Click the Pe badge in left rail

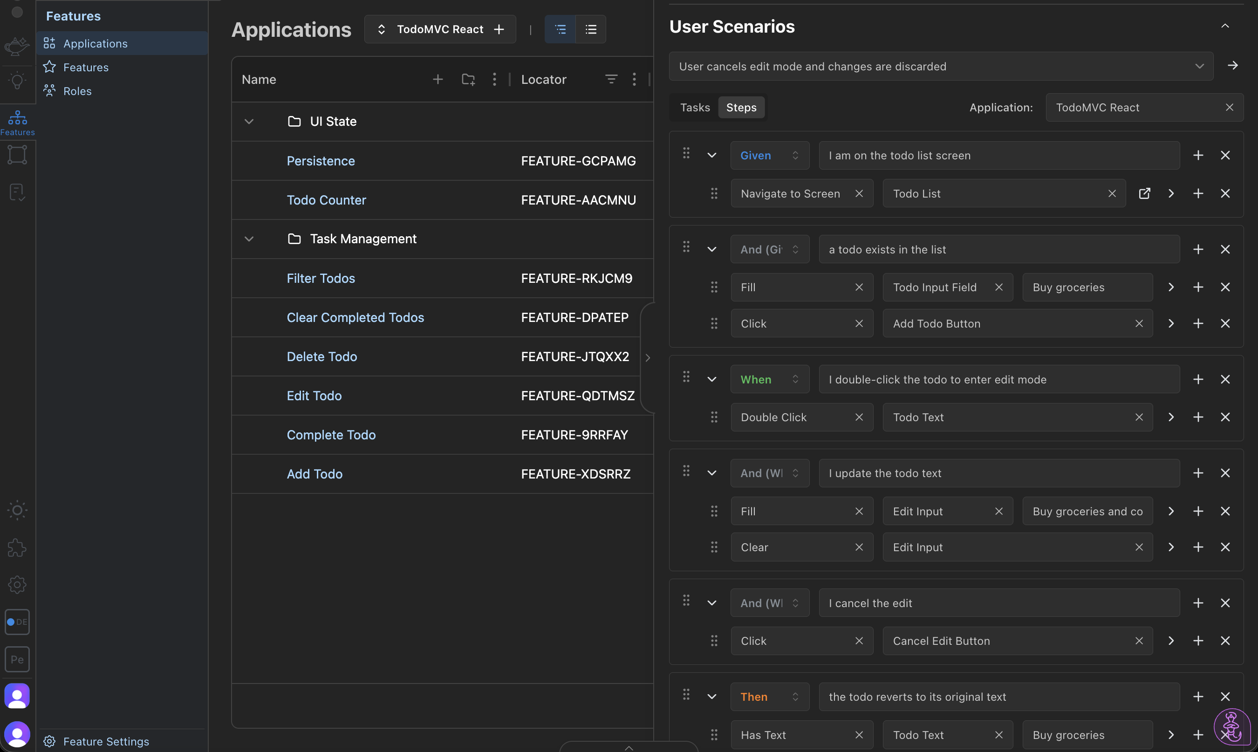[x=17, y=659]
